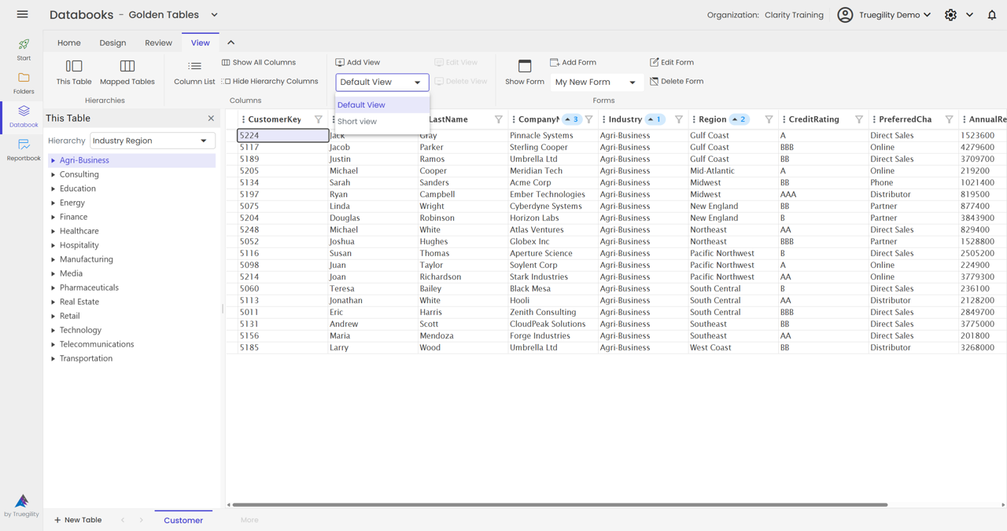
Task: Switch to the Design ribbon tab
Action: [x=113, y=42]
